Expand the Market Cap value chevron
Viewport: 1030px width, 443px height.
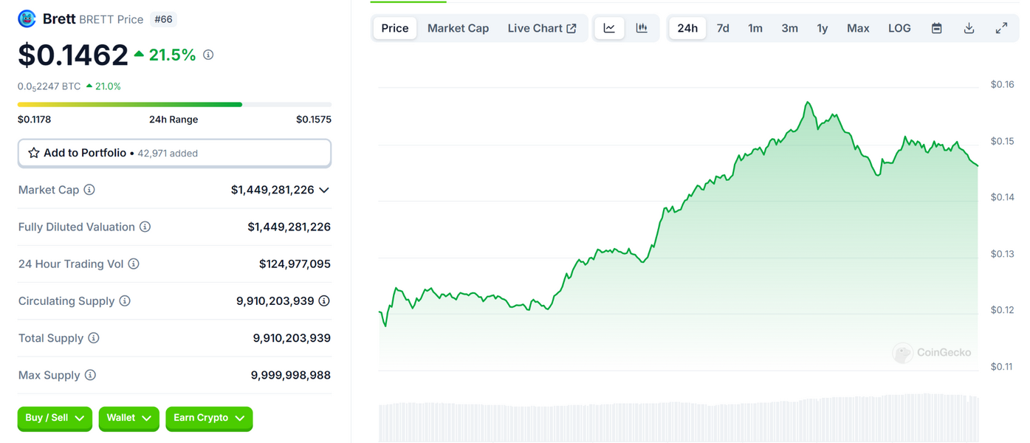click(323, 190)
